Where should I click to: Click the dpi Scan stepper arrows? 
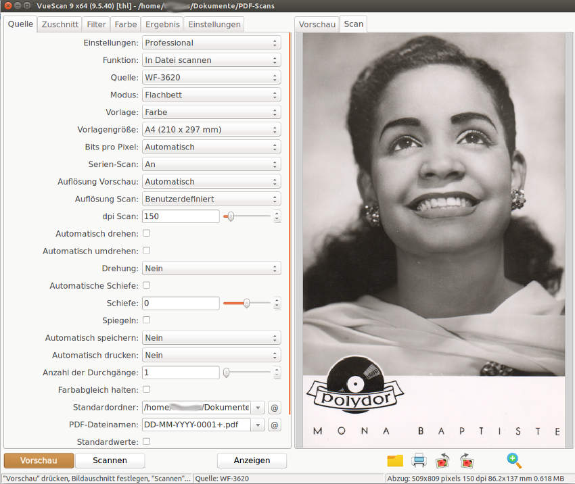277,216
